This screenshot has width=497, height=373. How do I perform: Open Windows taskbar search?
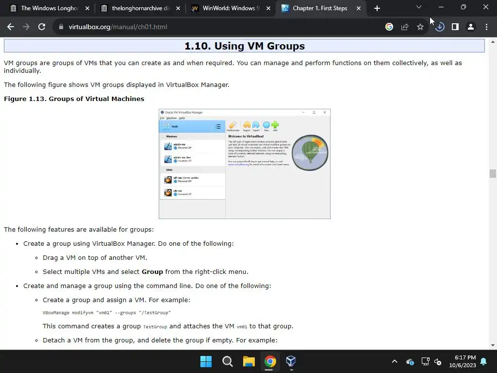tap(227, 361)
